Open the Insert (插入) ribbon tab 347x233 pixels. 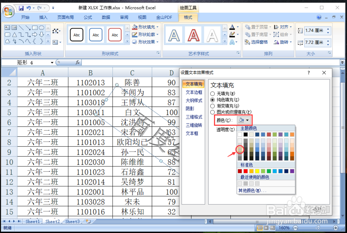(x=43, y=17)
